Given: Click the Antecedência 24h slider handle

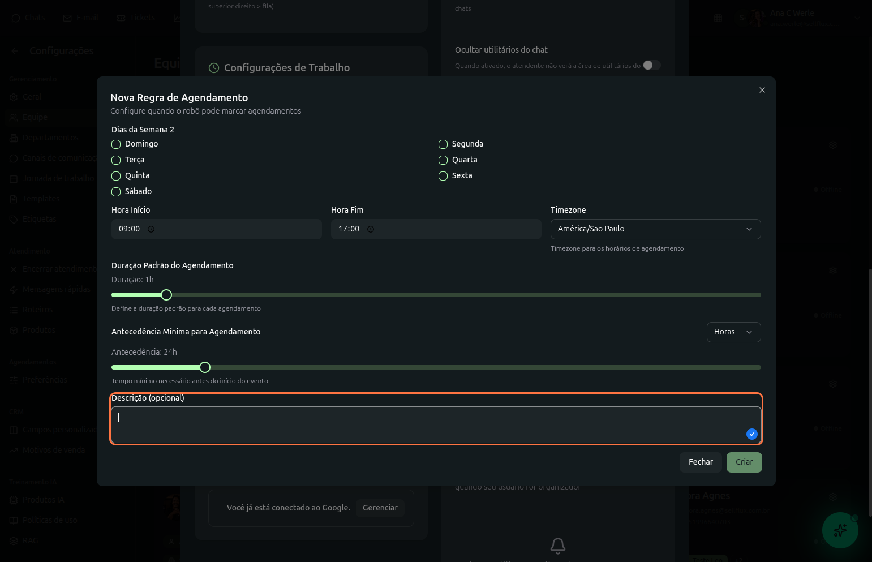Looking at the screenshot, I should click(x=205, y=367).
